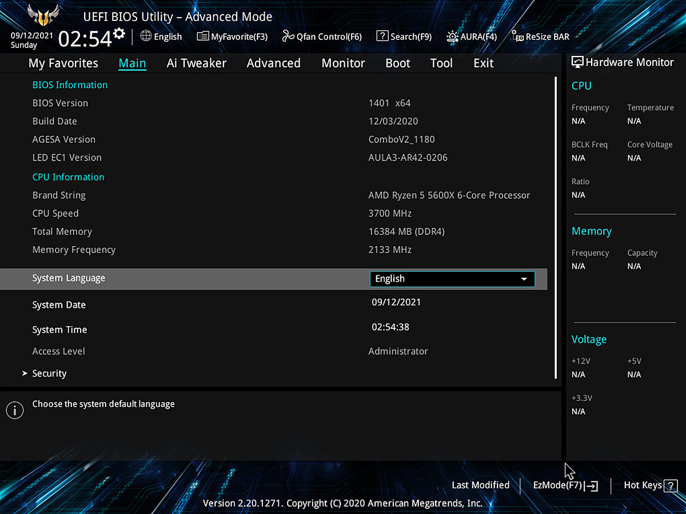Click CPU Speed value 3700 MHz
Viewport: 686px width, 514px height.
tap(390, 214)
